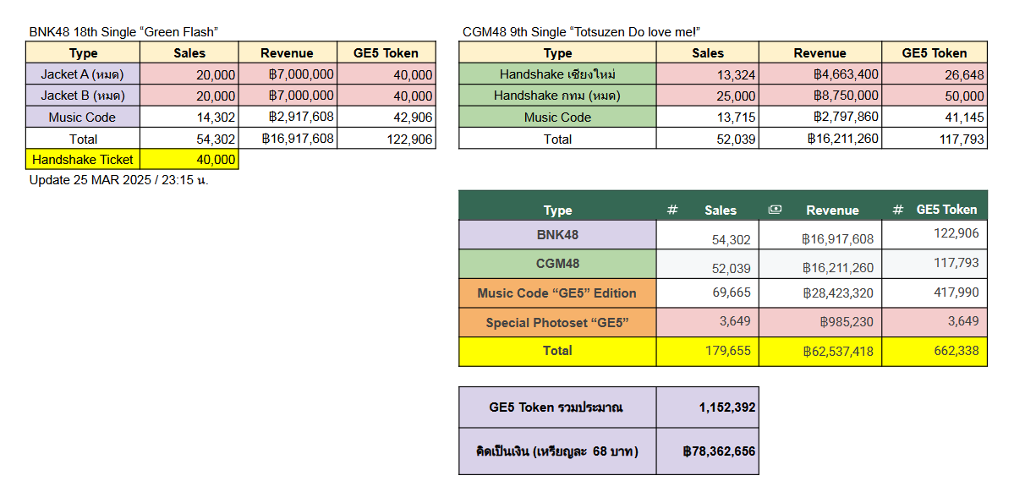Click the Revenue header in the Green Flash table
The image size is (1014, 503).
point(288,53)
